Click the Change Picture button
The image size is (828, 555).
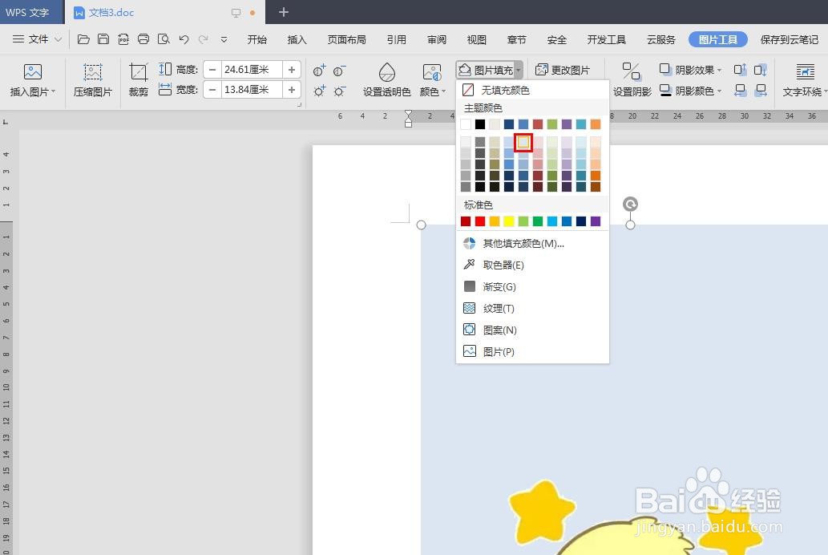click(x=563, y=70)
